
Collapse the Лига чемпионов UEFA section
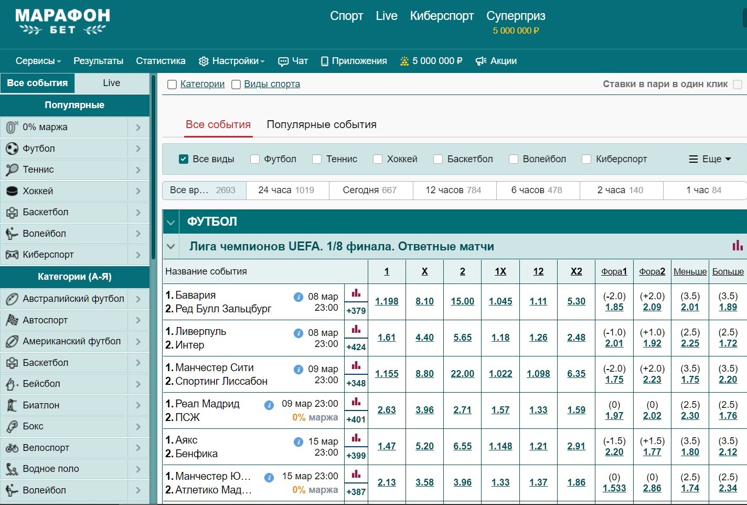[171, 246]
